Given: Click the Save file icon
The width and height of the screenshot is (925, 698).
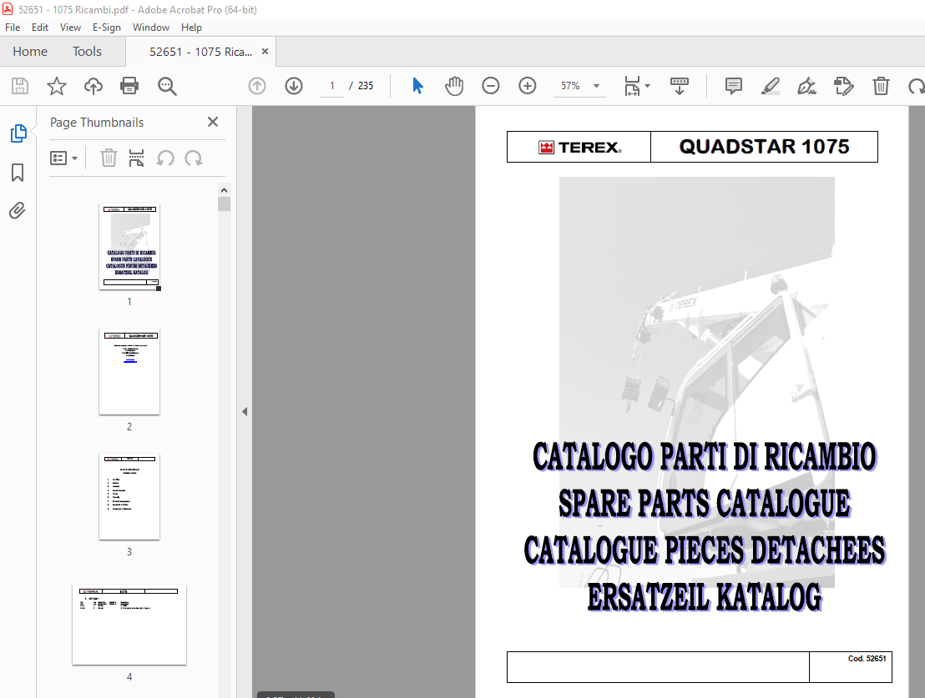Looking at the screenshot, I should pyautogui.click(x=20, y=86).
